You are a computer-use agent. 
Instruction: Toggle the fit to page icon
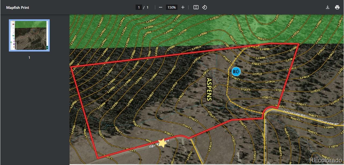196,8
